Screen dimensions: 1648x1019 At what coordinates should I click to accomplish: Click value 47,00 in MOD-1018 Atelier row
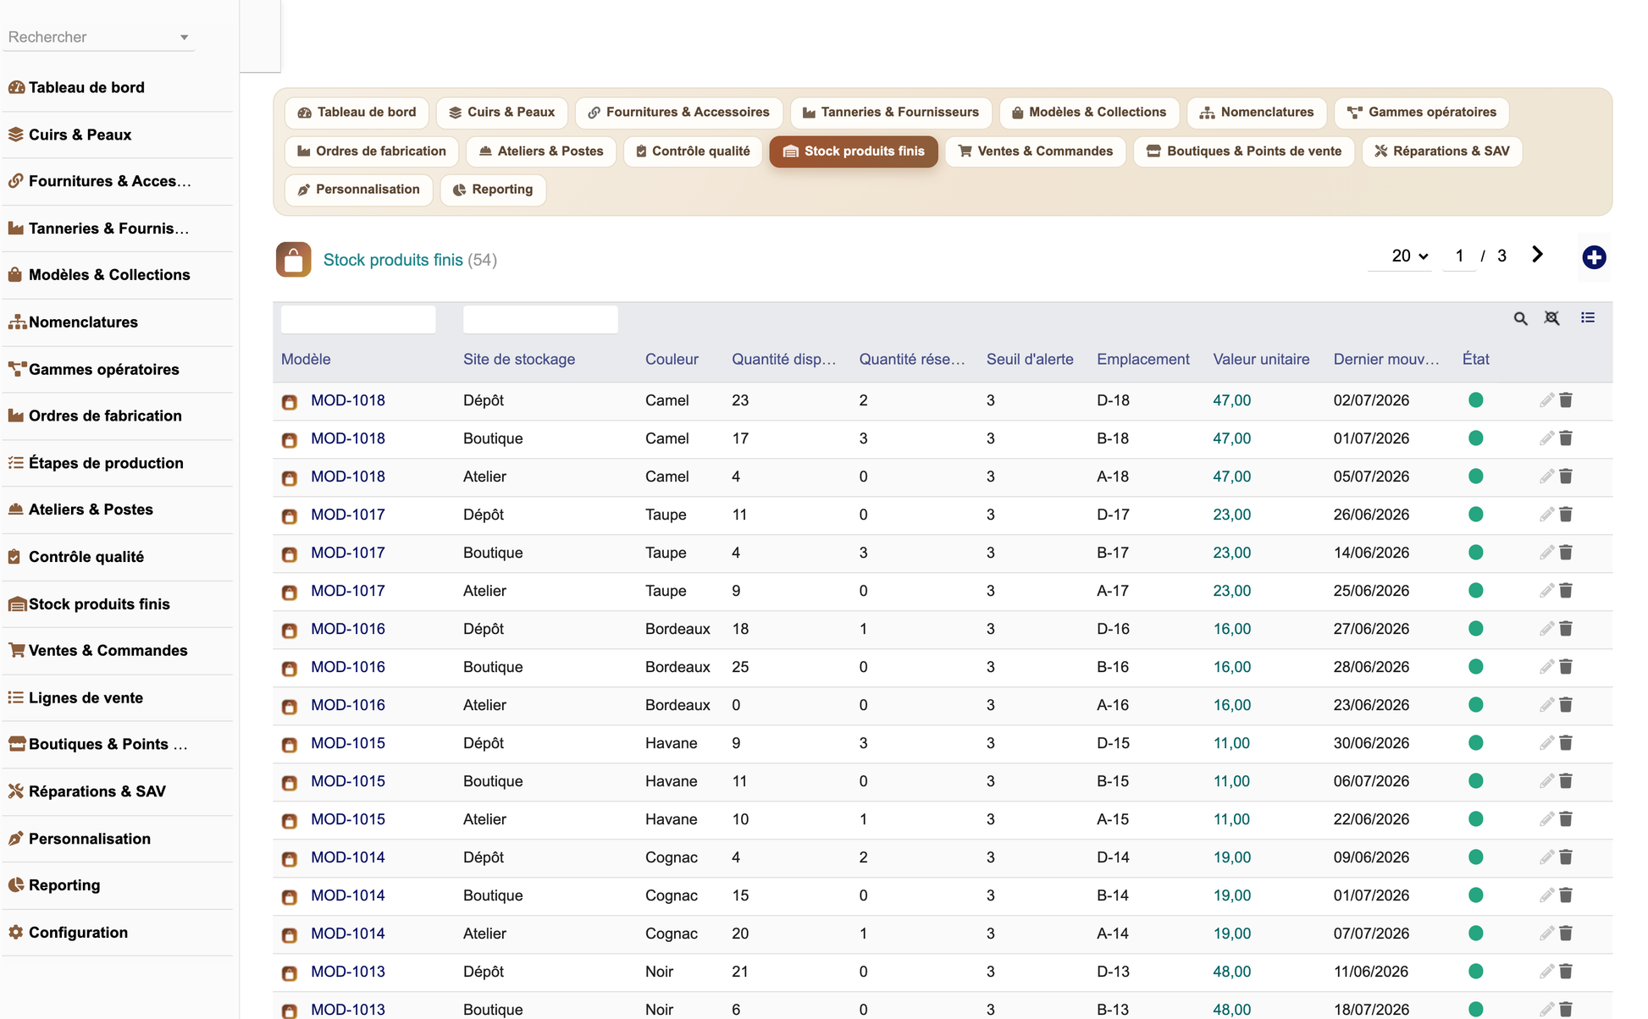(1231, 476)
